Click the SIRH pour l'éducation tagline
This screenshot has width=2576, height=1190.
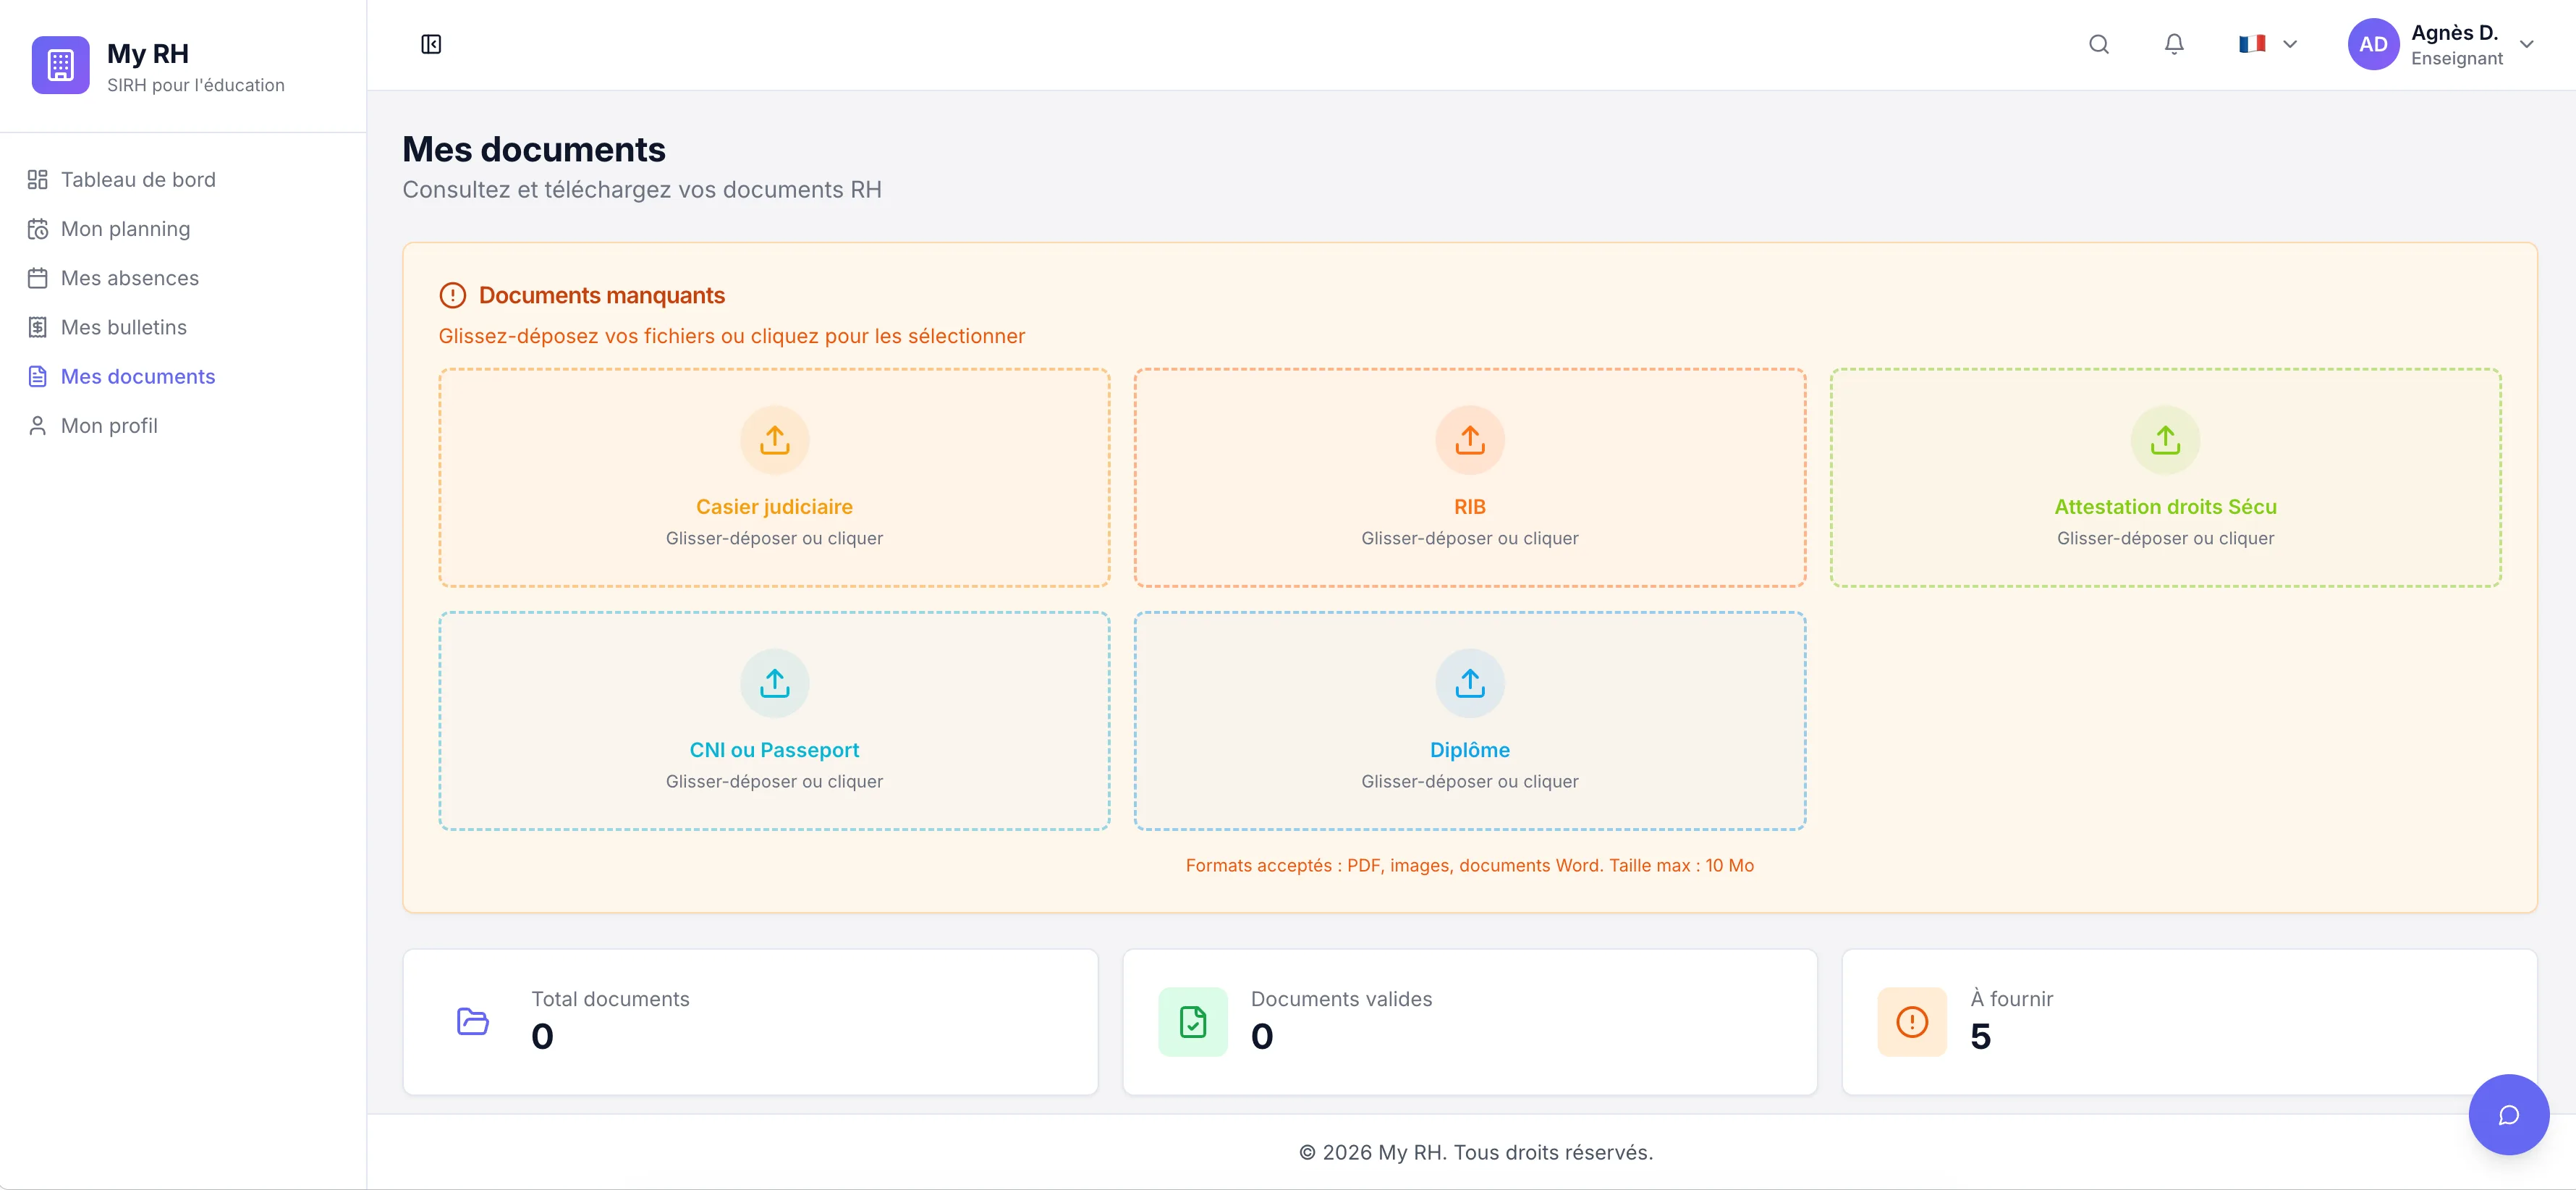click(196, 86)
